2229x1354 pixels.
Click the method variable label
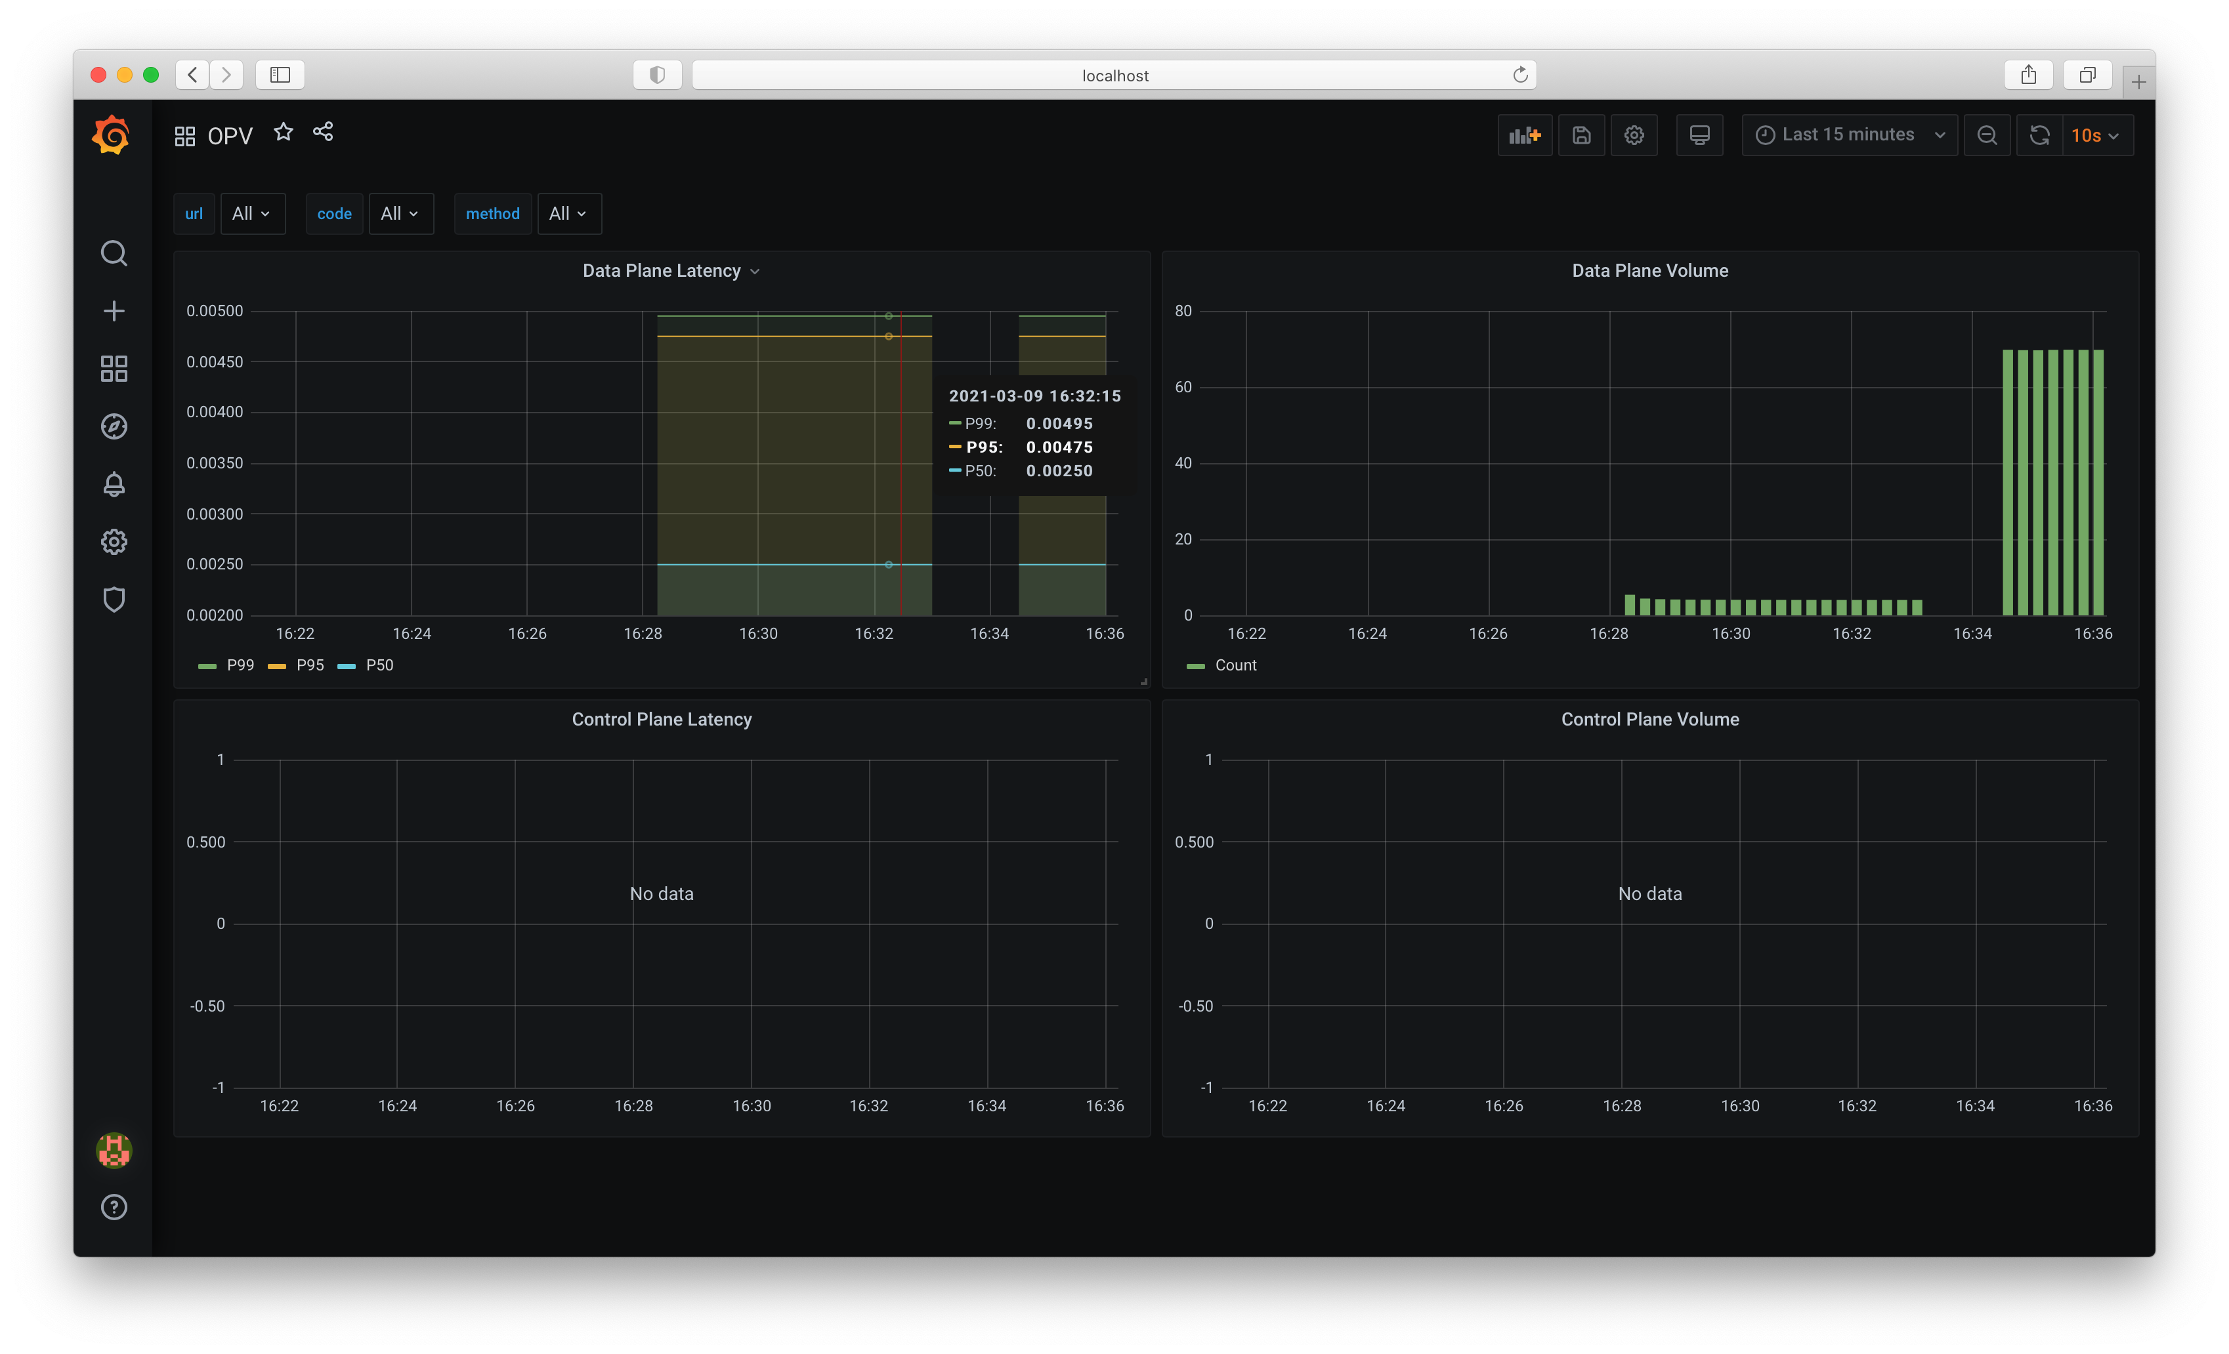[x=492, y=213]
